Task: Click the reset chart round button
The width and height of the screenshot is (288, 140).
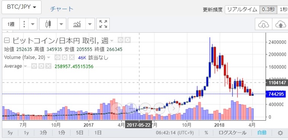Action: coord(146,109)
